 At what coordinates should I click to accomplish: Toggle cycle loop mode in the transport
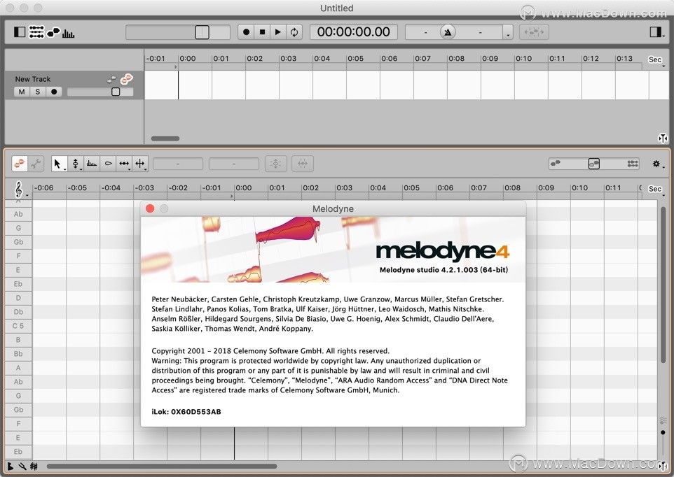(x=294, y=31)
